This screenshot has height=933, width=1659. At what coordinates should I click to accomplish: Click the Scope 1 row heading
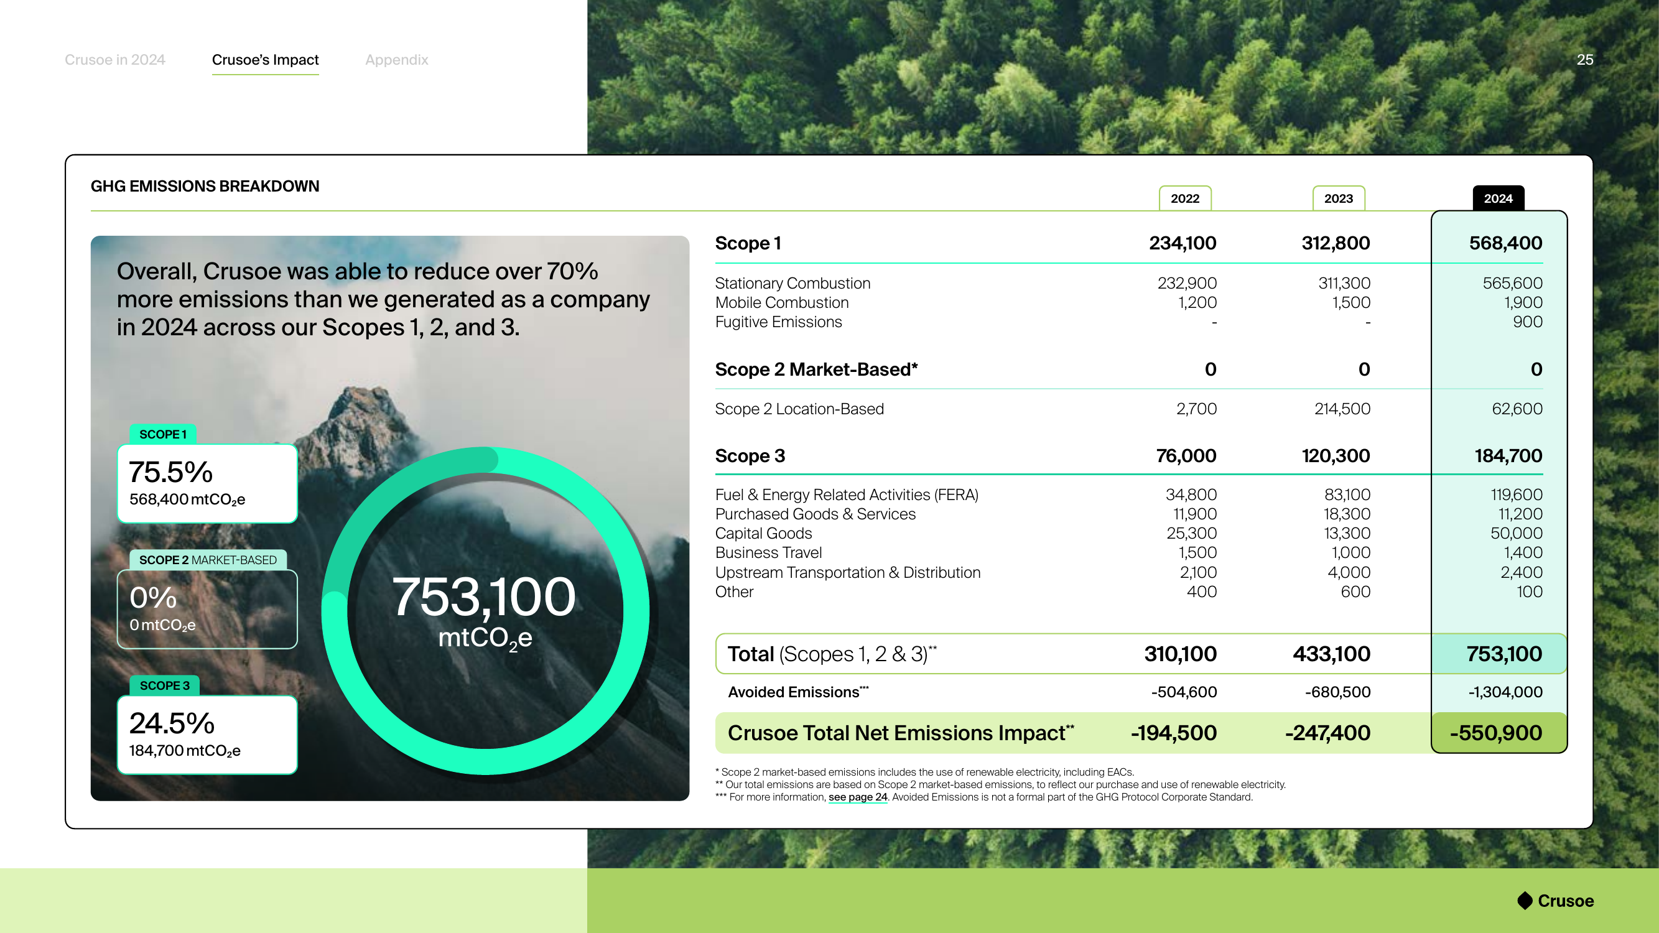tap(748, 243)
